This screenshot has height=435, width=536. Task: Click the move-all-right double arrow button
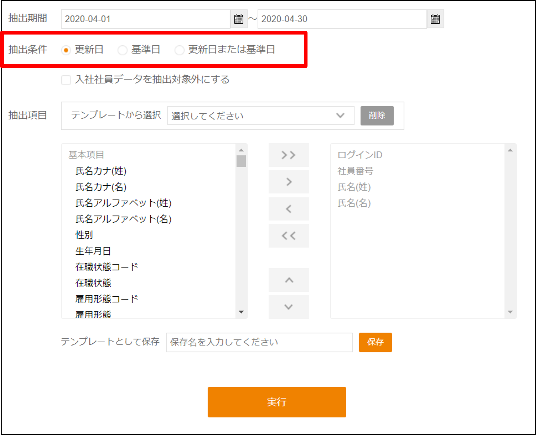[x=289, y=155]
